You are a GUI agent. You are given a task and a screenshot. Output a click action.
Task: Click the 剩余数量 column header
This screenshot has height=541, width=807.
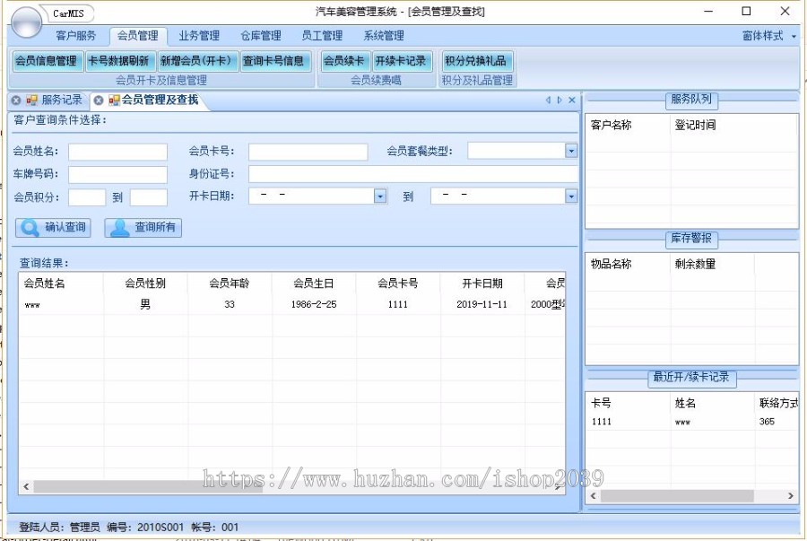[695, 264]
